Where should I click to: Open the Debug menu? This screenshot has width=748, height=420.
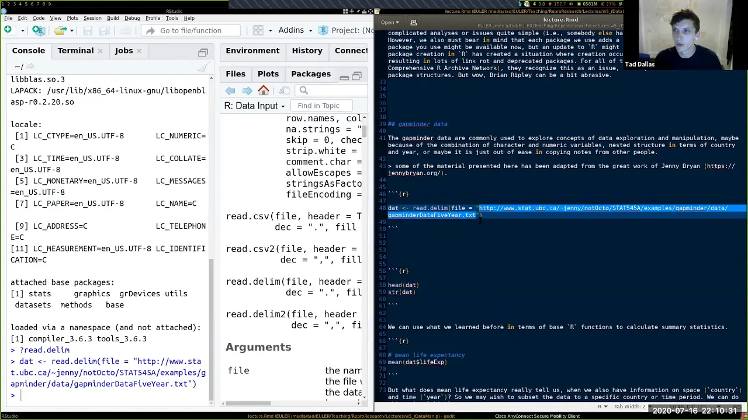pos(132,18)
